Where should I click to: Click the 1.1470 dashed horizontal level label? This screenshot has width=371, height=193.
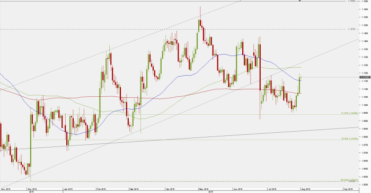point(351,29)
